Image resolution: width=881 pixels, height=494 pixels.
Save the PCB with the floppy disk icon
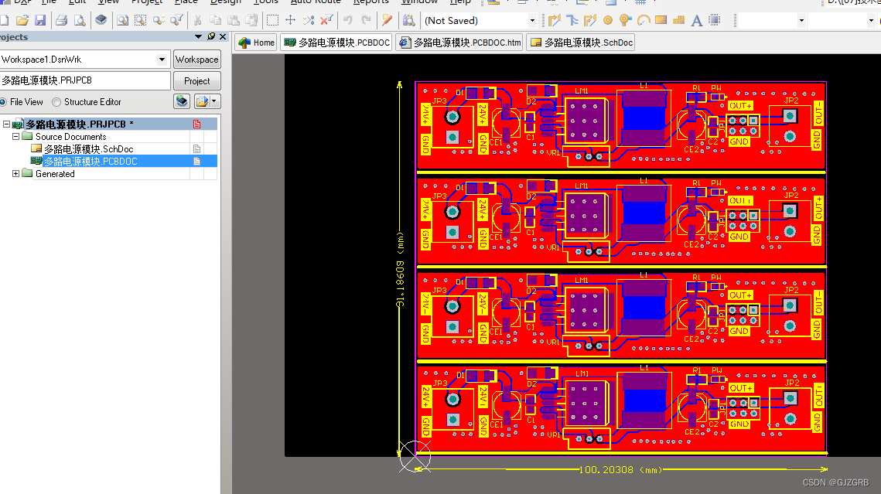[x=40, y=21]
